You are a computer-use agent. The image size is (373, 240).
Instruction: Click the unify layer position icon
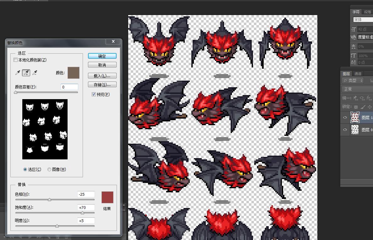pos(355,98)
